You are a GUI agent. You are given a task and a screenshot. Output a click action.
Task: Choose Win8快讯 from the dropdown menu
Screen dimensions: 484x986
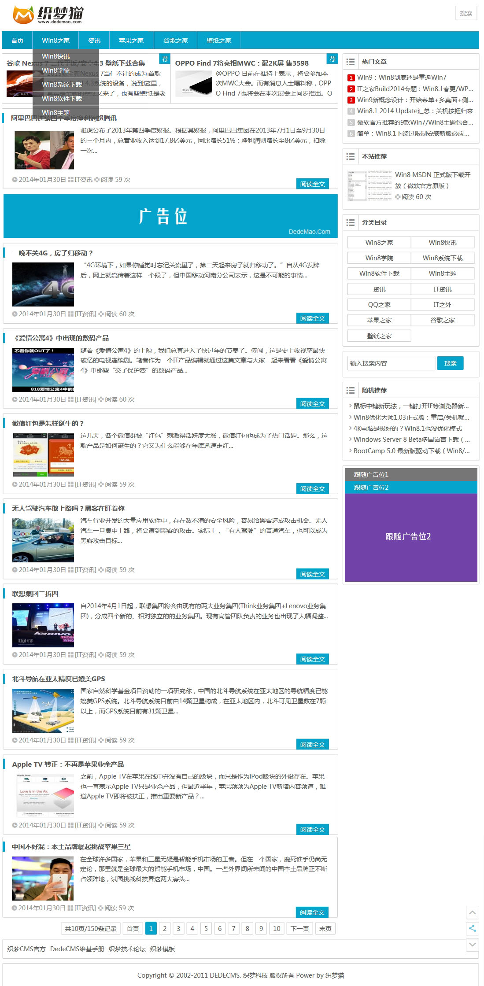click(66, 56)
